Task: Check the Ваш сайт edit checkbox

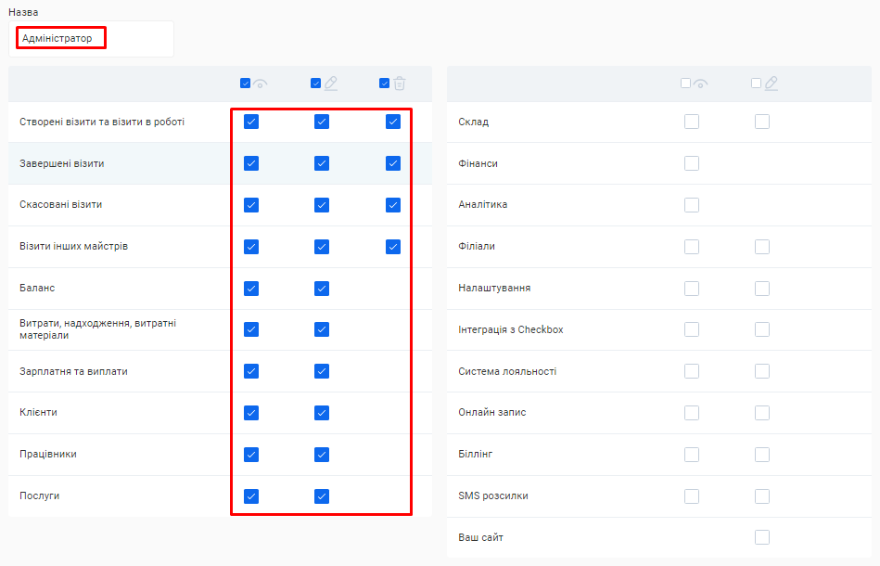Action: [762, 537]
